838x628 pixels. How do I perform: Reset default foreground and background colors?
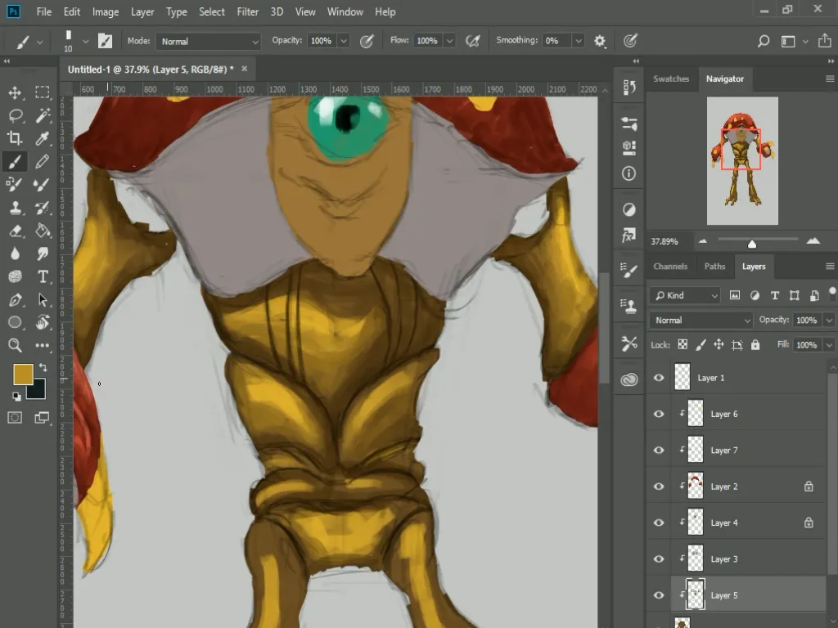click(x=16, y=397)
